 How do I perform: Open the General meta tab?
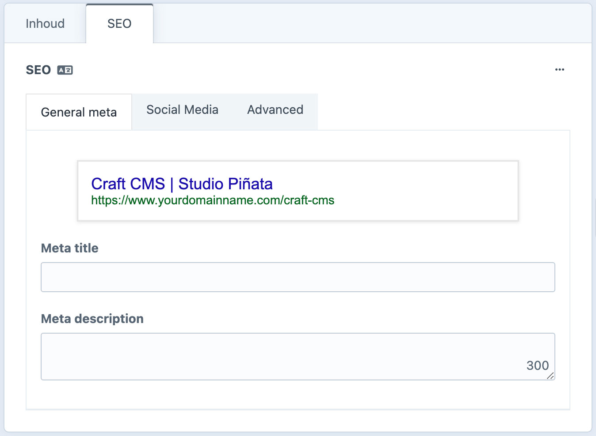(79, 112)
